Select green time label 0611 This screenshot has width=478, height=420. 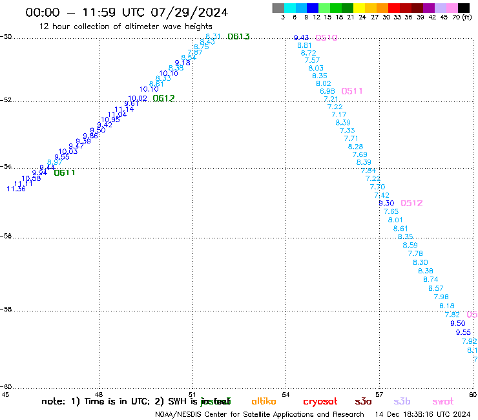coord(65,173)
